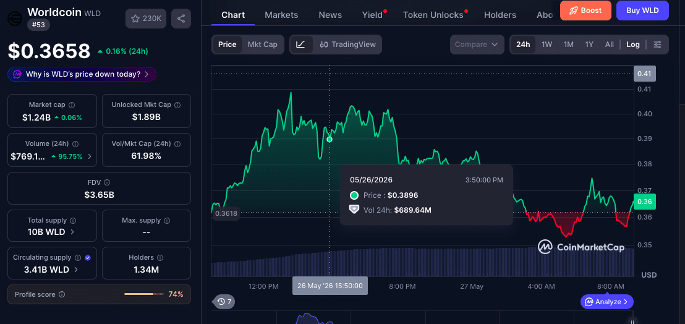The width and height of the screenshot is (685, 324).
Task: Click the Worldcoin logo icon
Action: (15, 19)
